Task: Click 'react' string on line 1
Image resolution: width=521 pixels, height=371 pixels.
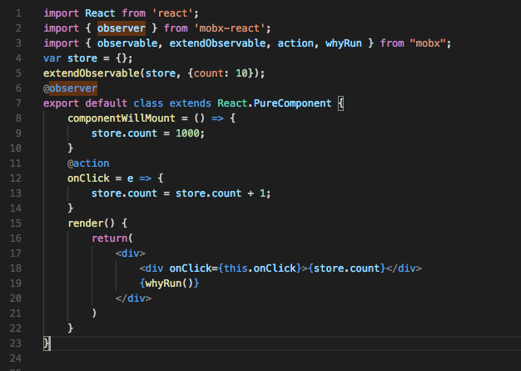Action: (172, 13)
